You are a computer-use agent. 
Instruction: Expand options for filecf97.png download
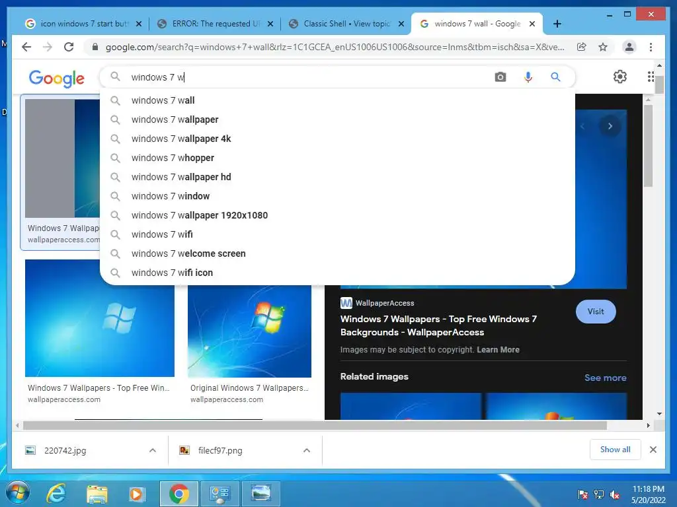point(307,450)
